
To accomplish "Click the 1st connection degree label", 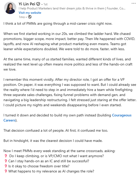I will coord(45,4).
